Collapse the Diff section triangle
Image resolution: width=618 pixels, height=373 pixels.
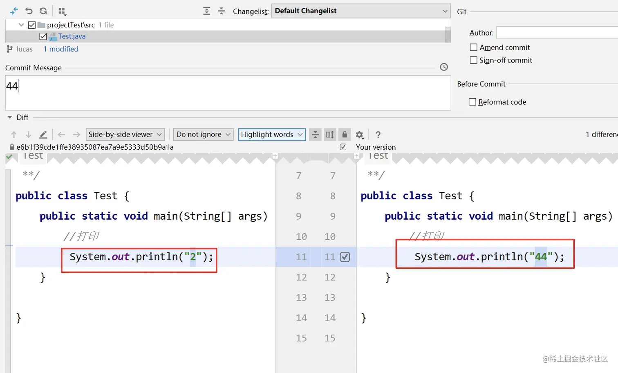10,117
